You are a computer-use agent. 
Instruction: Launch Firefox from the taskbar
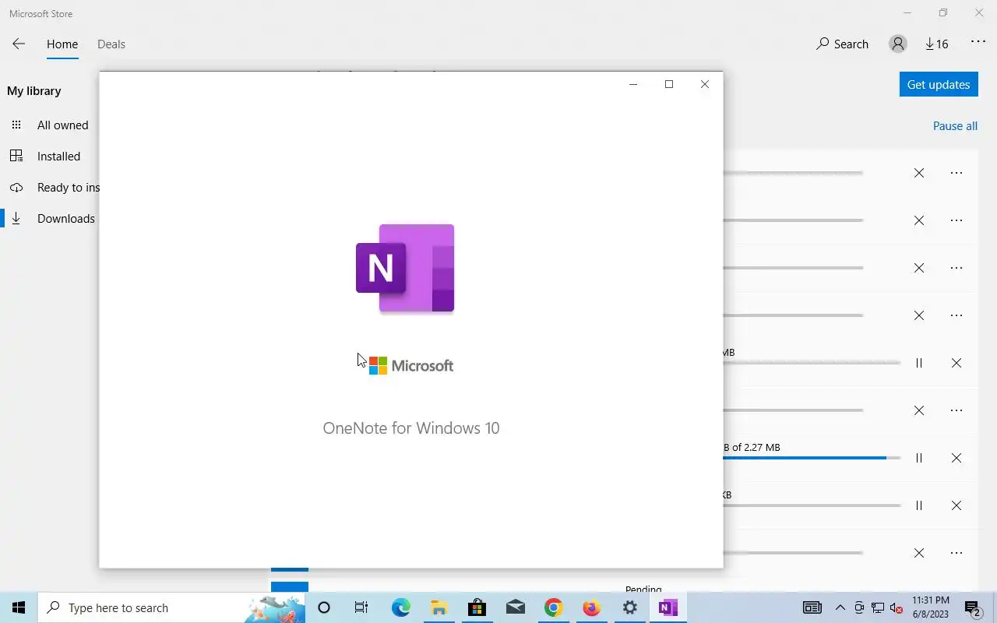click(591, 607)
